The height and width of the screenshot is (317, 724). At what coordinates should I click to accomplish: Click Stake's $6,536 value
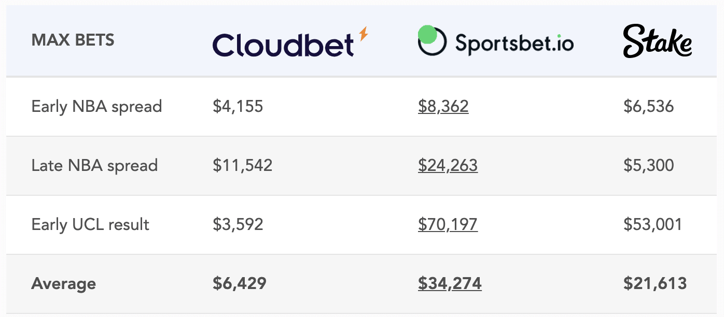point(649,107)
